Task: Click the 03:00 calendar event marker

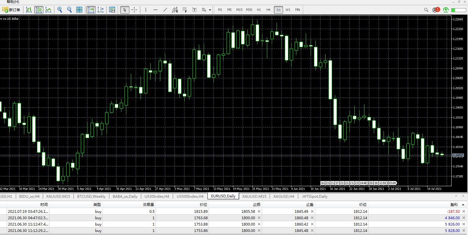Action: pyautogui.click(x=392, y=183)
